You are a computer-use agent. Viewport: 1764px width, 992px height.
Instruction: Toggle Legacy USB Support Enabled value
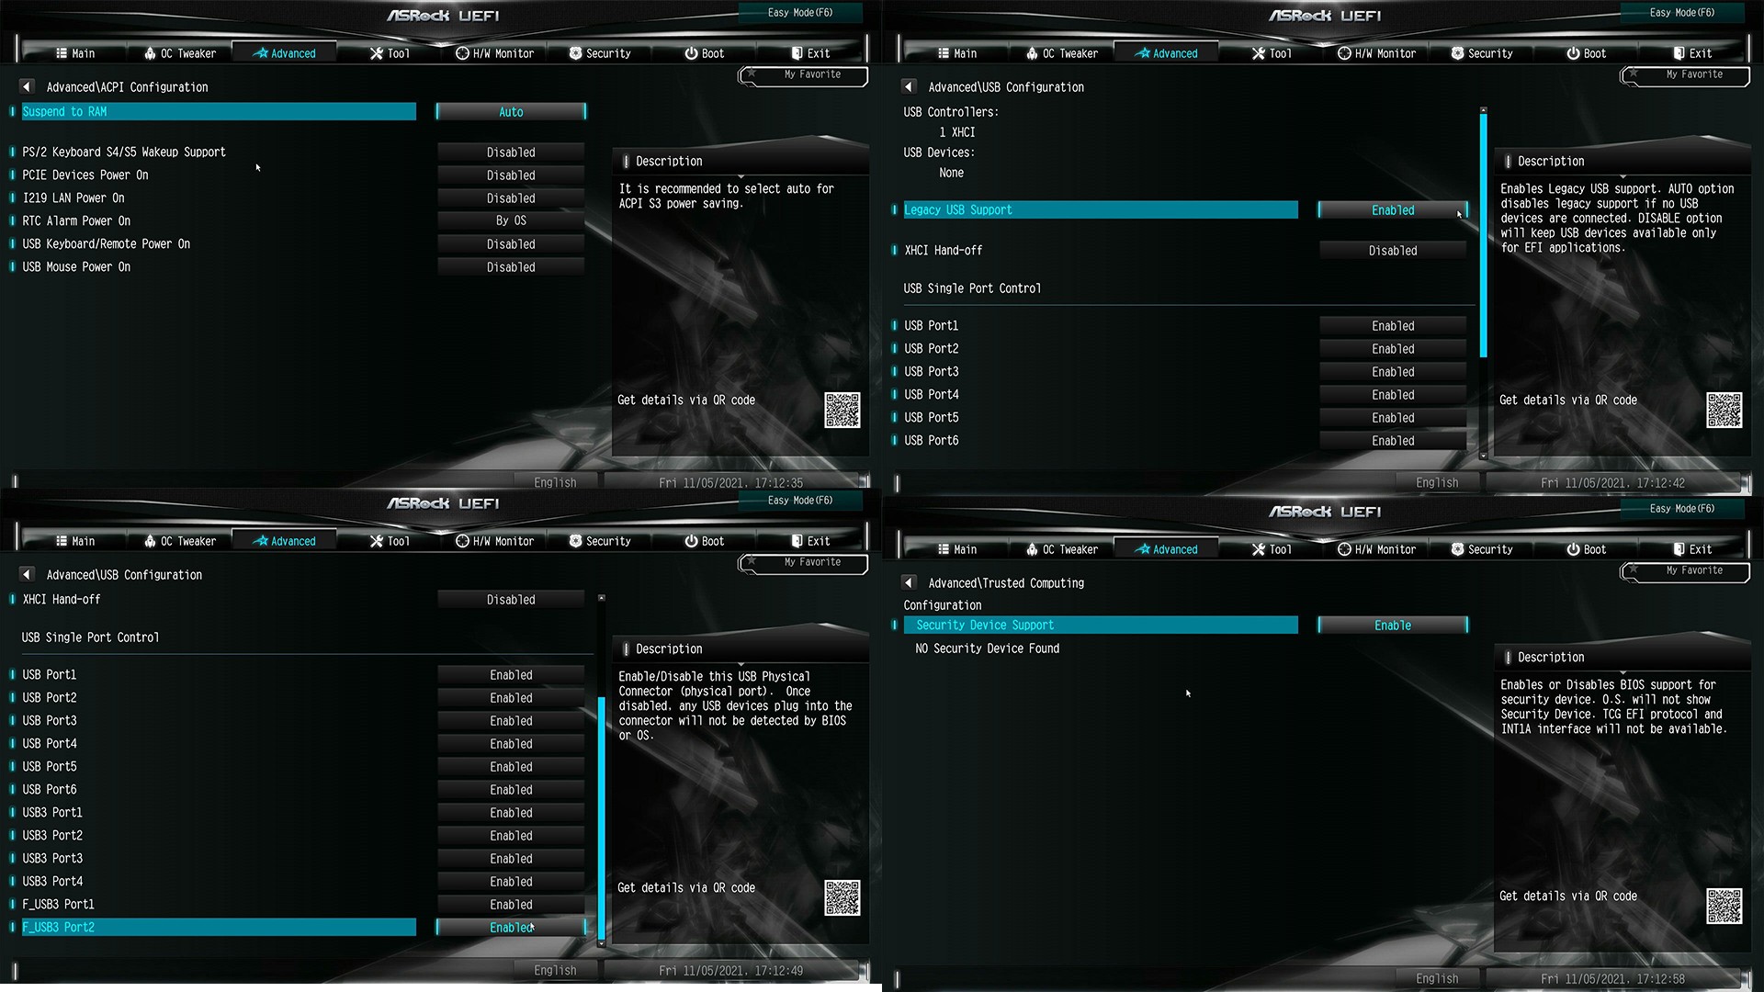pyautogui.click(x=1392, y=210)
